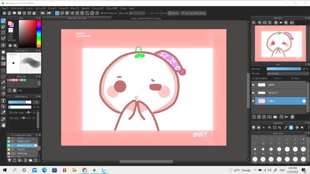Enable Bảo vệ alpha checkbox
Screen dimensions: 310x174
[x=253, y=78]
